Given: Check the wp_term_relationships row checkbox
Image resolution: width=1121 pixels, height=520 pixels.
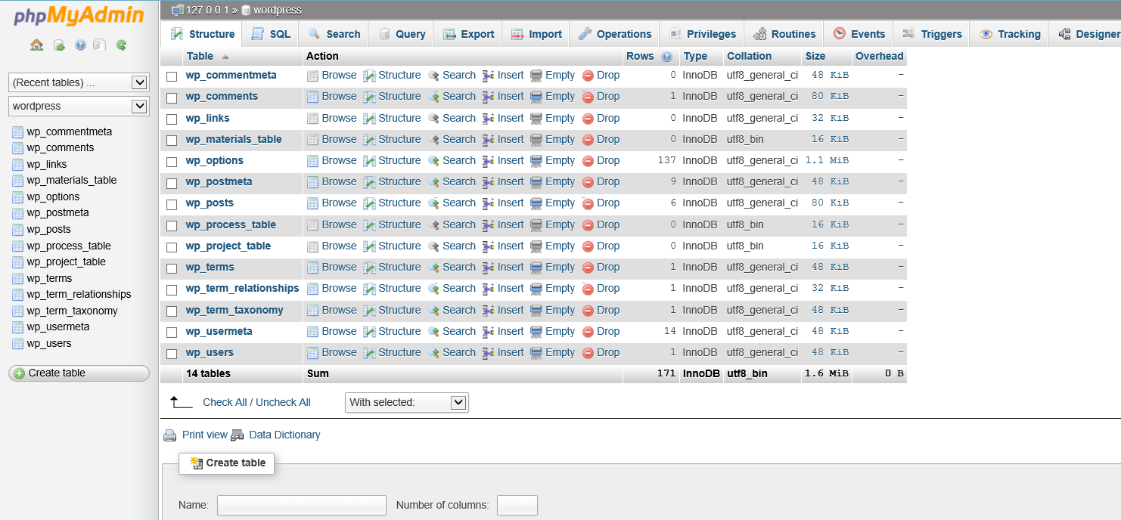Looking at the screenshot, I should [172, 289].
